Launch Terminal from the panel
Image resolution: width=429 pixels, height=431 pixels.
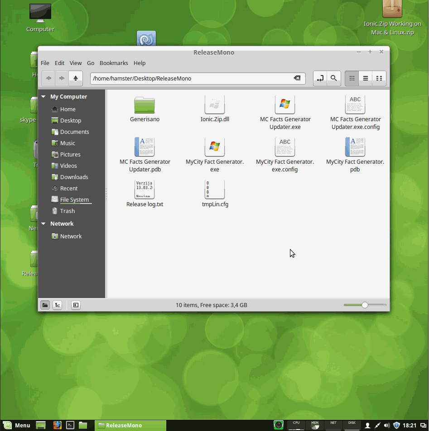(x=70, y=426)
